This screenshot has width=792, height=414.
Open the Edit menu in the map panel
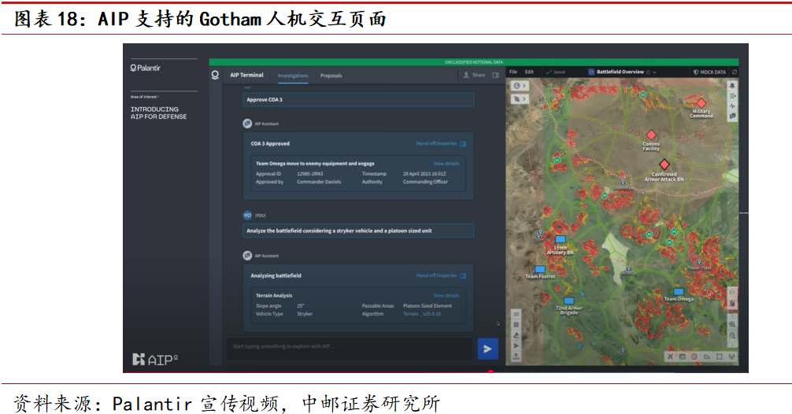coord(529,72)
